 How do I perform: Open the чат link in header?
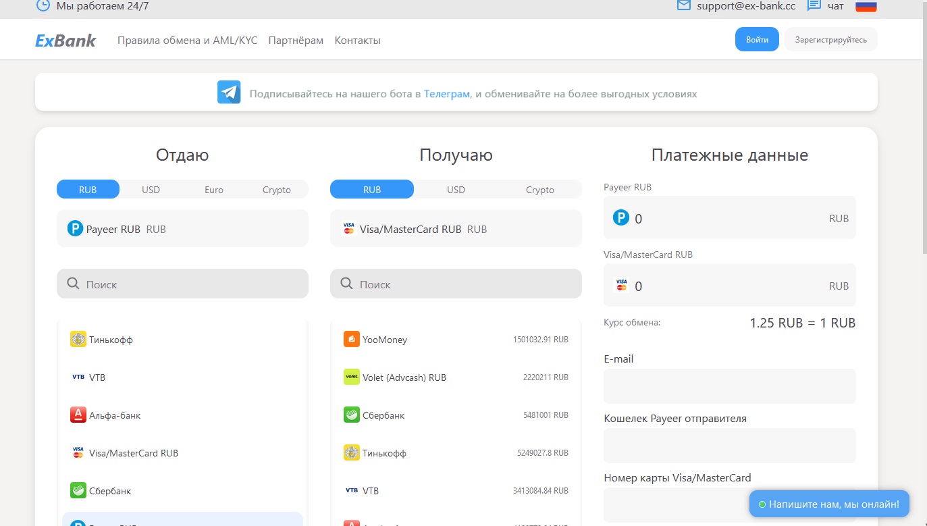tap(836, 5)
